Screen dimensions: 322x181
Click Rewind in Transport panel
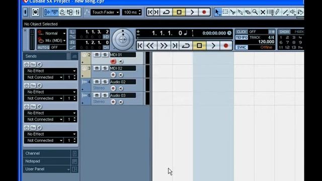click(x=150, y=46)
